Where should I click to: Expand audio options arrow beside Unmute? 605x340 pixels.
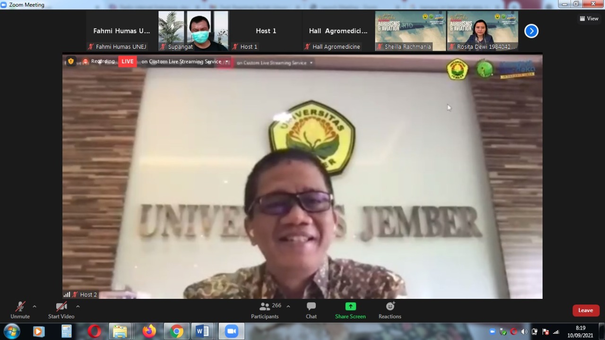click(35, 306)
